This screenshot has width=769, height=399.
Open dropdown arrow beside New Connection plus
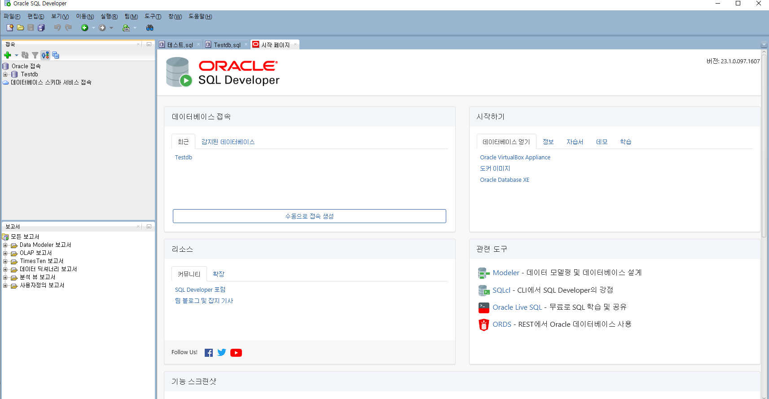17,55
